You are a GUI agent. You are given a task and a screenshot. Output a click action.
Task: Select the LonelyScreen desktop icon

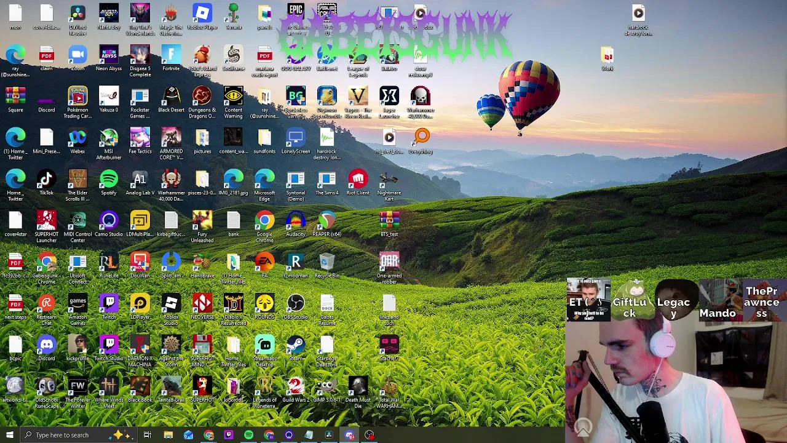296,141
